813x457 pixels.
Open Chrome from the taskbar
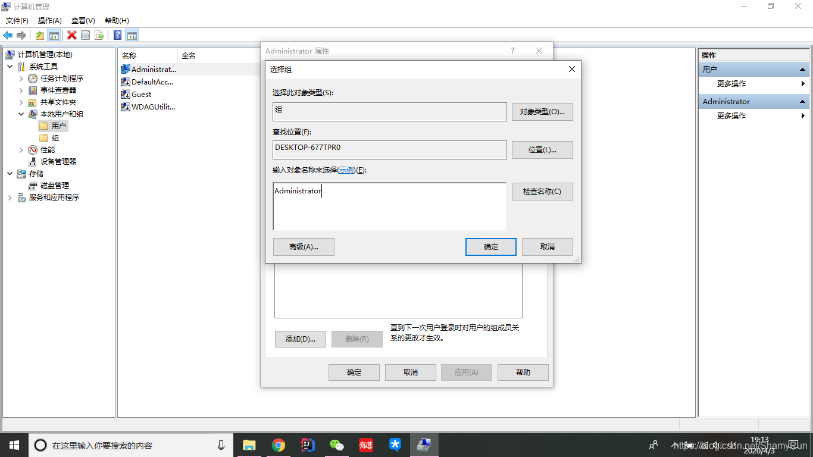(x=278, y=445)
